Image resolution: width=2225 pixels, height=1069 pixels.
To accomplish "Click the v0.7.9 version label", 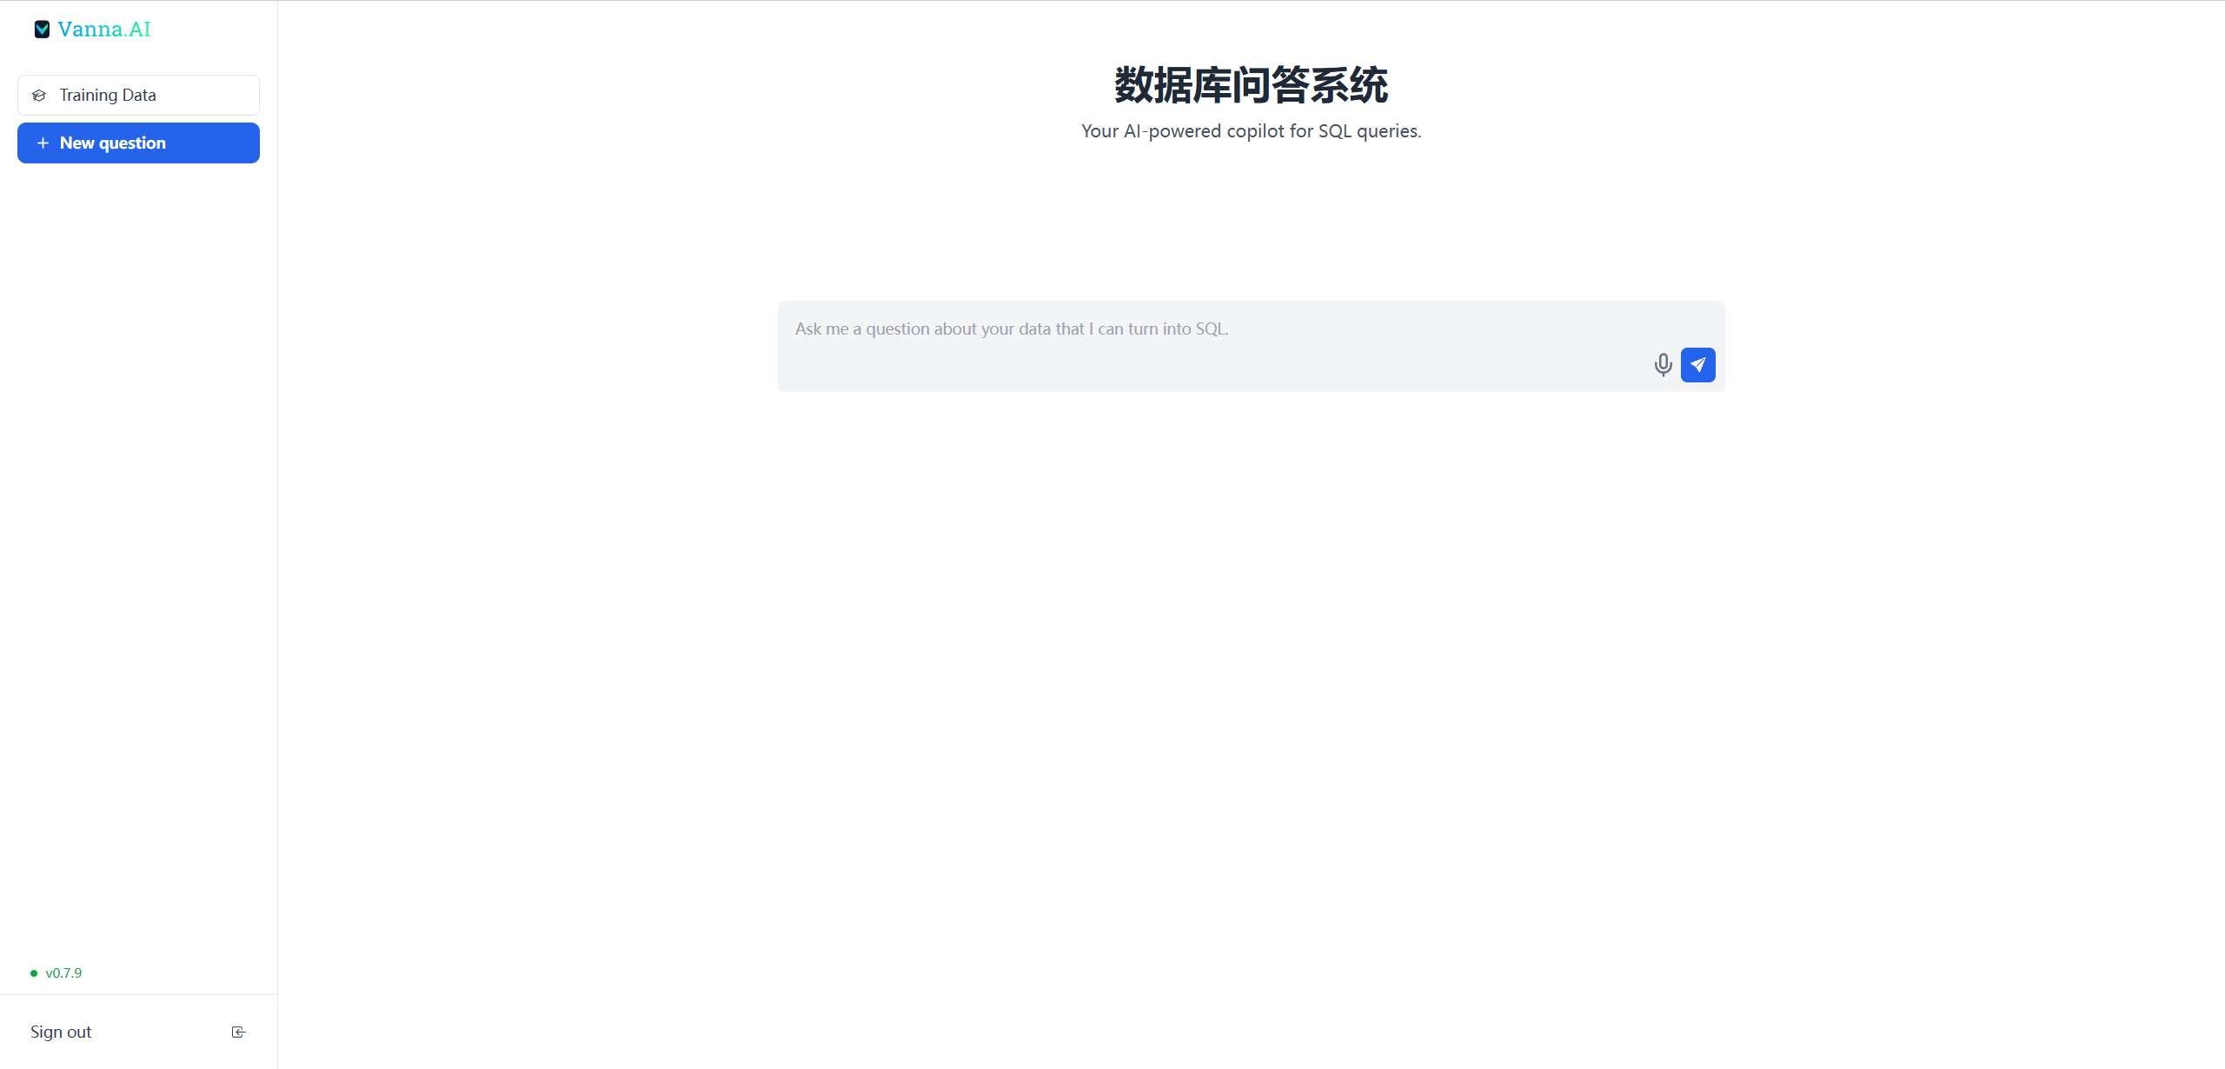I will tap(63, 973).
